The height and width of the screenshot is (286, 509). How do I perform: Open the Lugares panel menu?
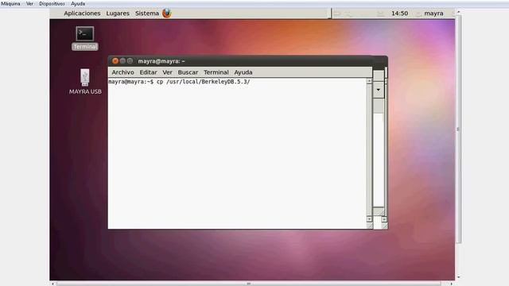118,14
